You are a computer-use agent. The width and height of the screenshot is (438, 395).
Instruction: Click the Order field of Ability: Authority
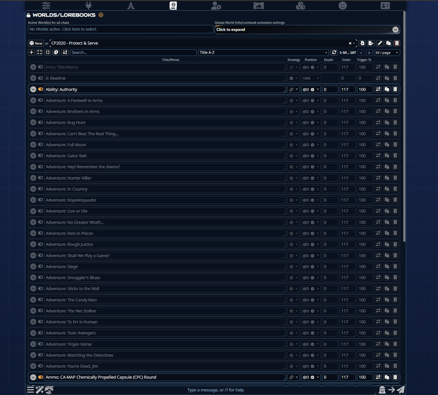347,89
